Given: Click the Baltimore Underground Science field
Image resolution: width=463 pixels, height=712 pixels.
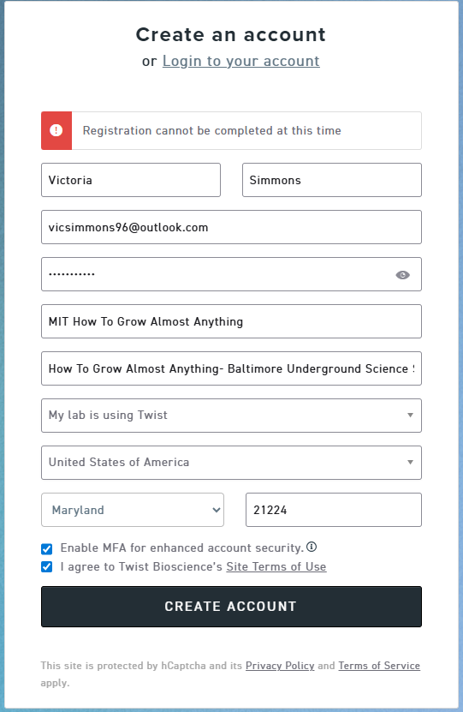Looking at the screenshot, I should [x=231, y=368].
